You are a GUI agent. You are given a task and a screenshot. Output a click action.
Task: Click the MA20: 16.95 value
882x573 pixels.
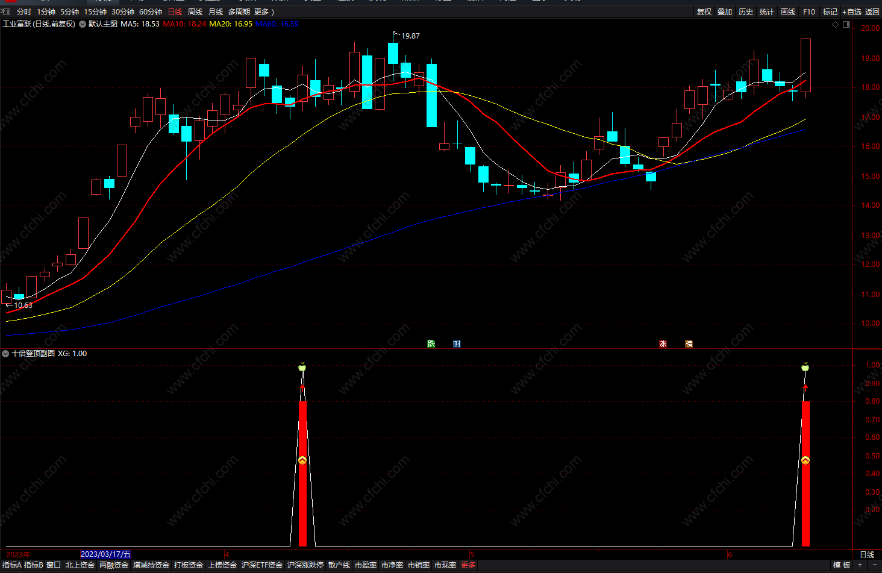coord(231,24)
